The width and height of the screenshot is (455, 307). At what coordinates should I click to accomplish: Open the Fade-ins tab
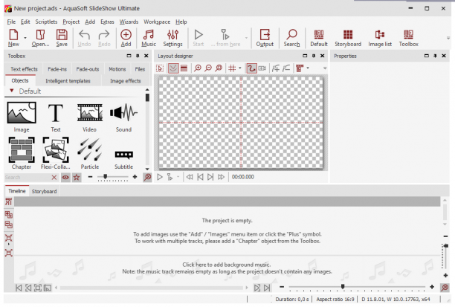57,69
